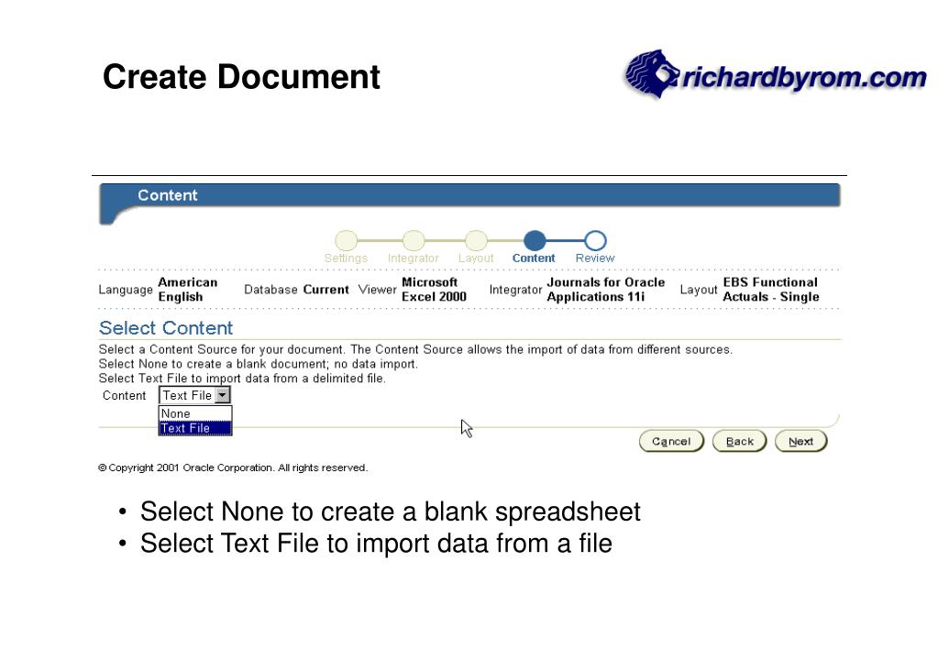Image resolution: width=938 pixels, height=649 pixels.
Task: Click the Cancel button
Action: coord(671,442)
